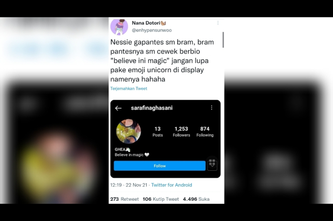Image resolution: width=333 pixels, height=221 pixels.
Task: View the 4.496 Suka likes list
Action: [x=196, y=199]
